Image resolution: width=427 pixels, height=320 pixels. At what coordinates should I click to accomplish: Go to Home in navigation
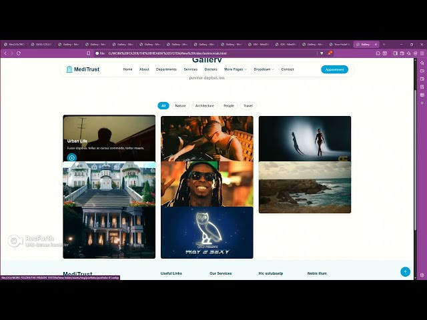click(x=127, y=69)
